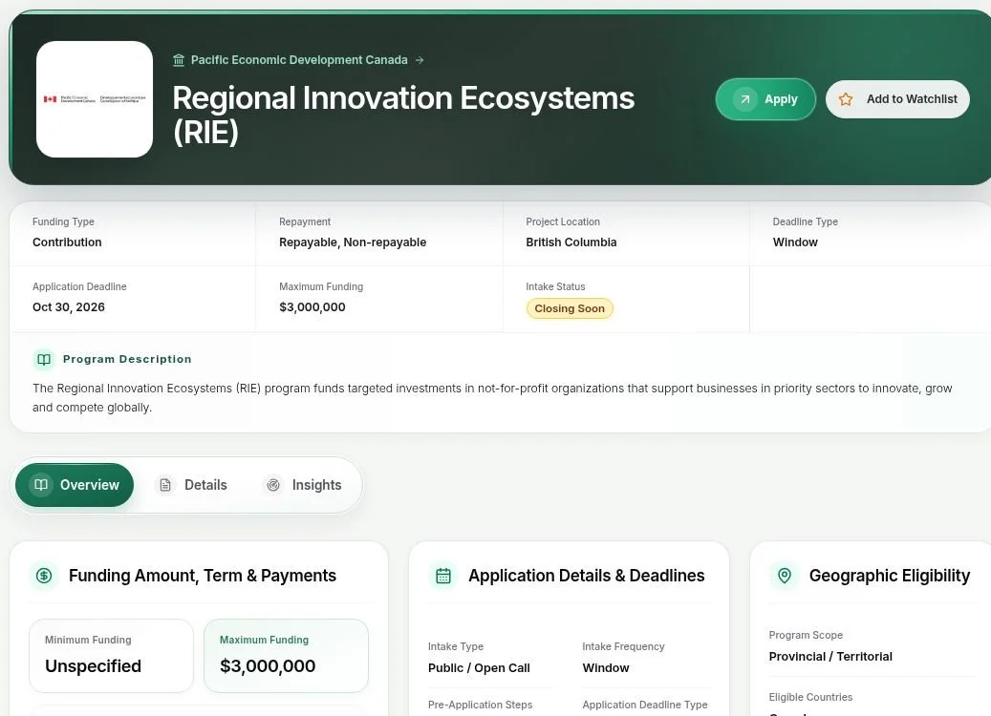Click the star icon in the watchlist button
This screenshot has height=716, width=991.
(846, 99)
